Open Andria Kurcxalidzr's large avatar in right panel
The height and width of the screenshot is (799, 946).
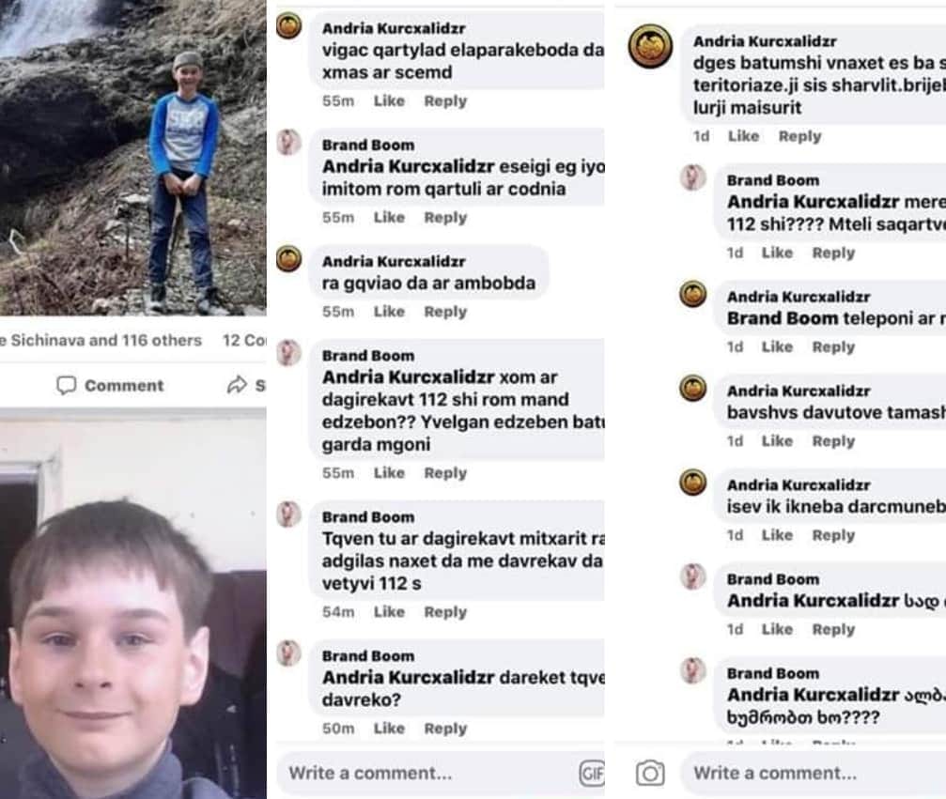pyautogui.click(x=650, y=46)
